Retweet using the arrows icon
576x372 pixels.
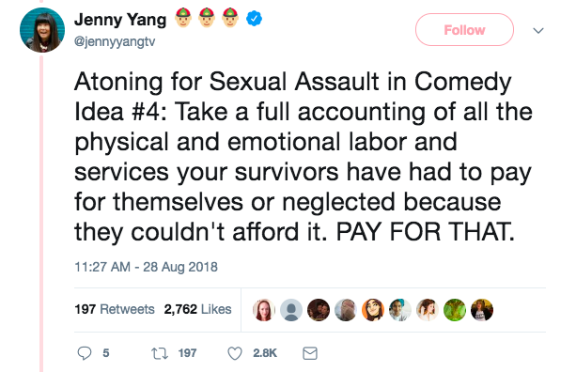point(160,353)
